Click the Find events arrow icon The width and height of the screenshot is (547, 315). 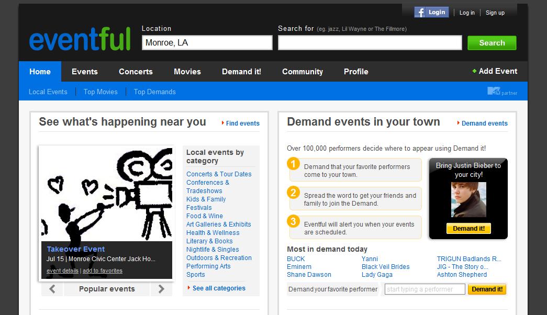pos(224,123)
